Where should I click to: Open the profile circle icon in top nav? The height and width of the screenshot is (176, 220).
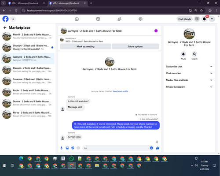click(x=140, y=19)
